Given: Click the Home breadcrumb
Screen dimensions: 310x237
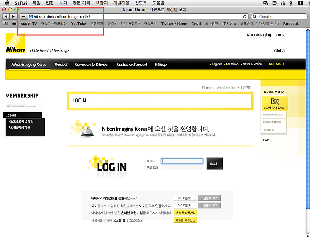Looking at the screenshot, I should tap(207, 88).
